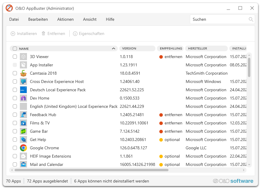Sort by the INSTALLI… column header
Viewport: 261px width, 189px height.
(238, 48)
